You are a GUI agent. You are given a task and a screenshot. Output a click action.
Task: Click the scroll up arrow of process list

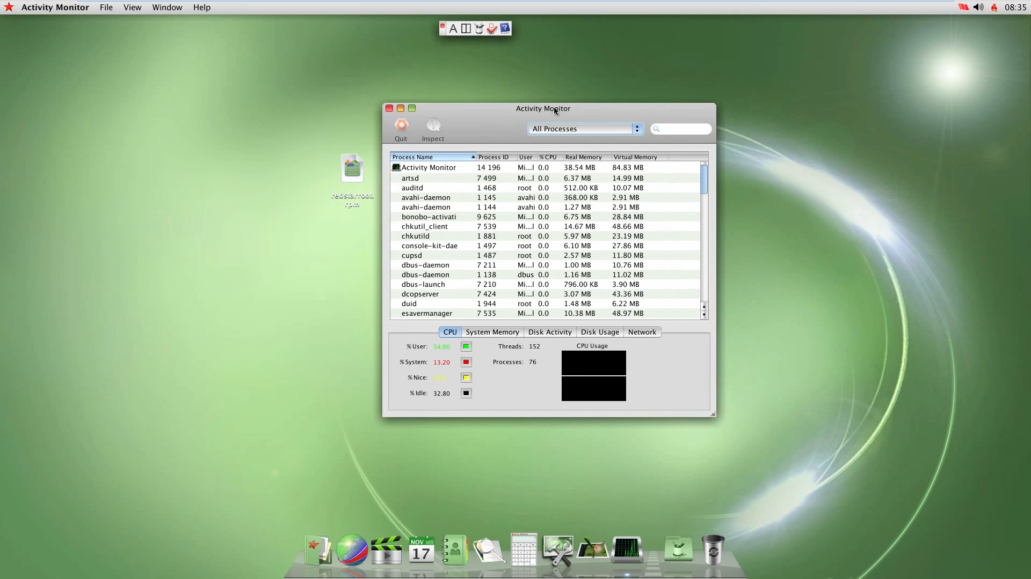[x=704, y=307]
